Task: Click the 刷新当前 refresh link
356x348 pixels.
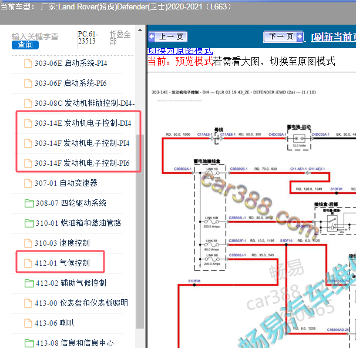Action: tap(333, 37)
